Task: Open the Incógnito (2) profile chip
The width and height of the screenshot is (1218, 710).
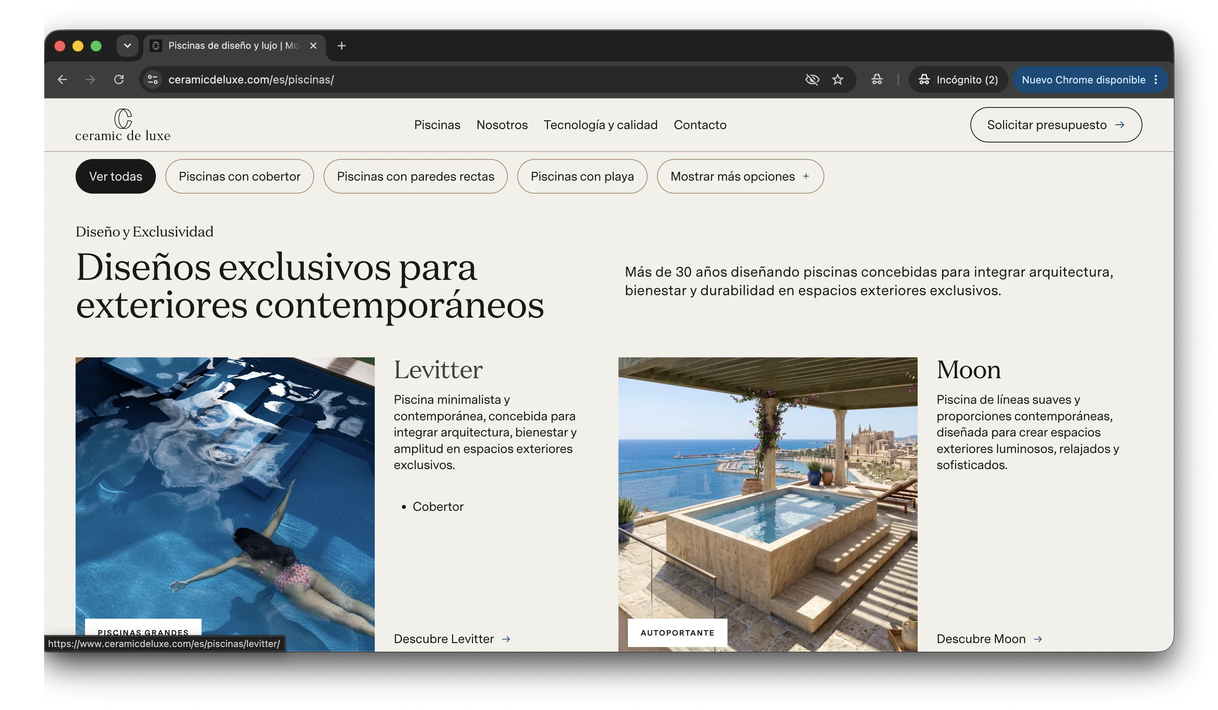Action: click(958, 80)
